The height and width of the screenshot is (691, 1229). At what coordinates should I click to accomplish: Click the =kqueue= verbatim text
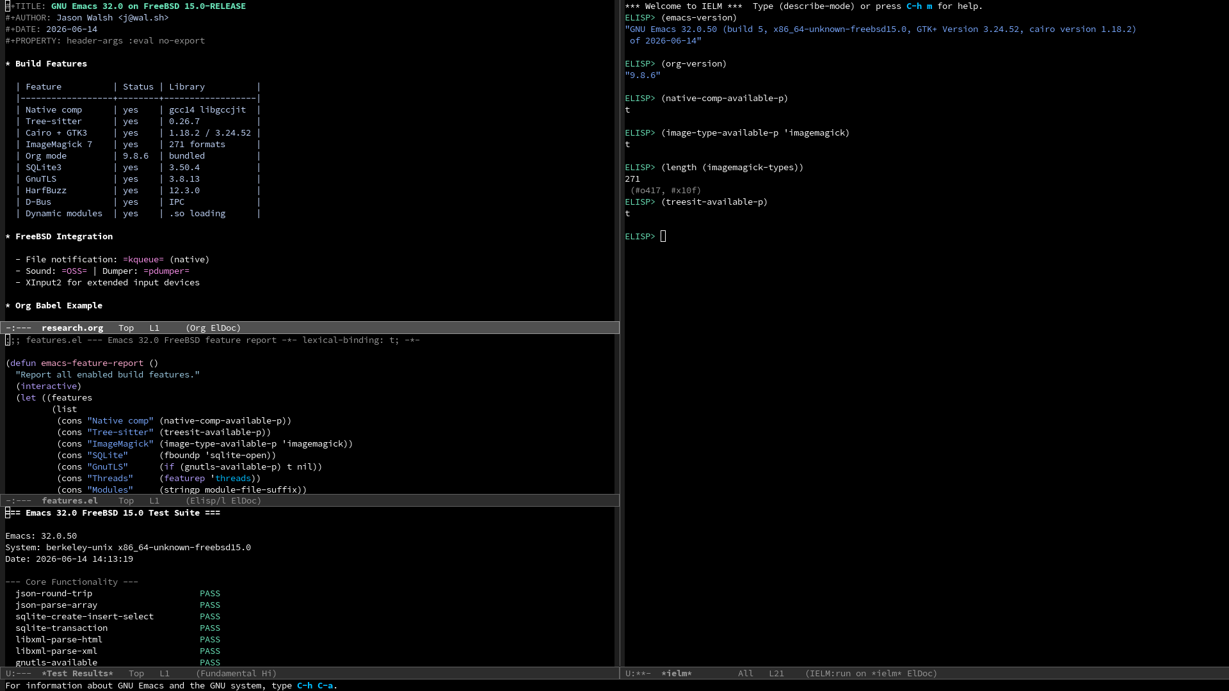tap(143, 259)
